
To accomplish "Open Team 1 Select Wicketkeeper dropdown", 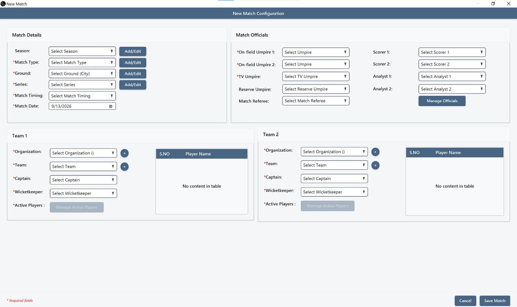I will click(83, 193).
